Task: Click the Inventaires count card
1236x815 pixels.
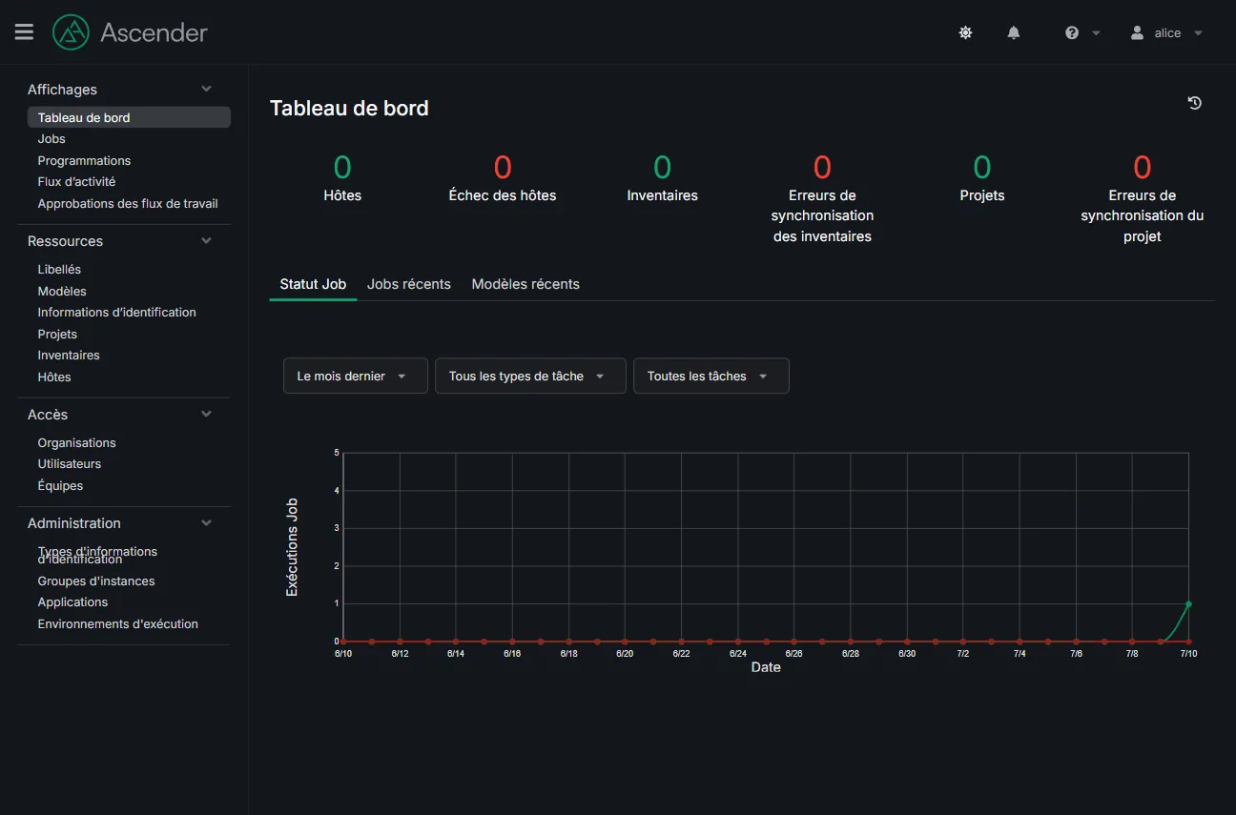Action: tap(662, 178)
